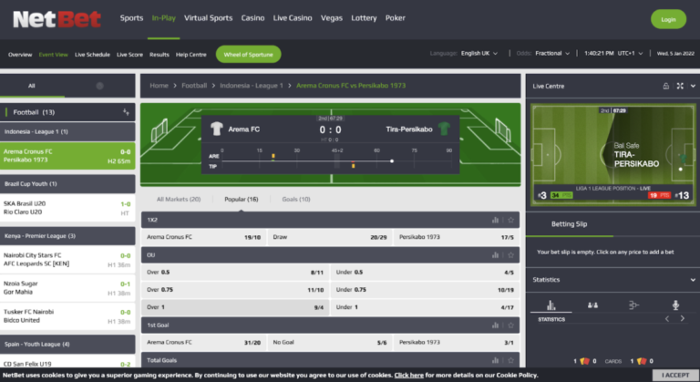This screenshot has width=700, height=382.
Task: Go to Live Casino section
Action: [293, 18]
